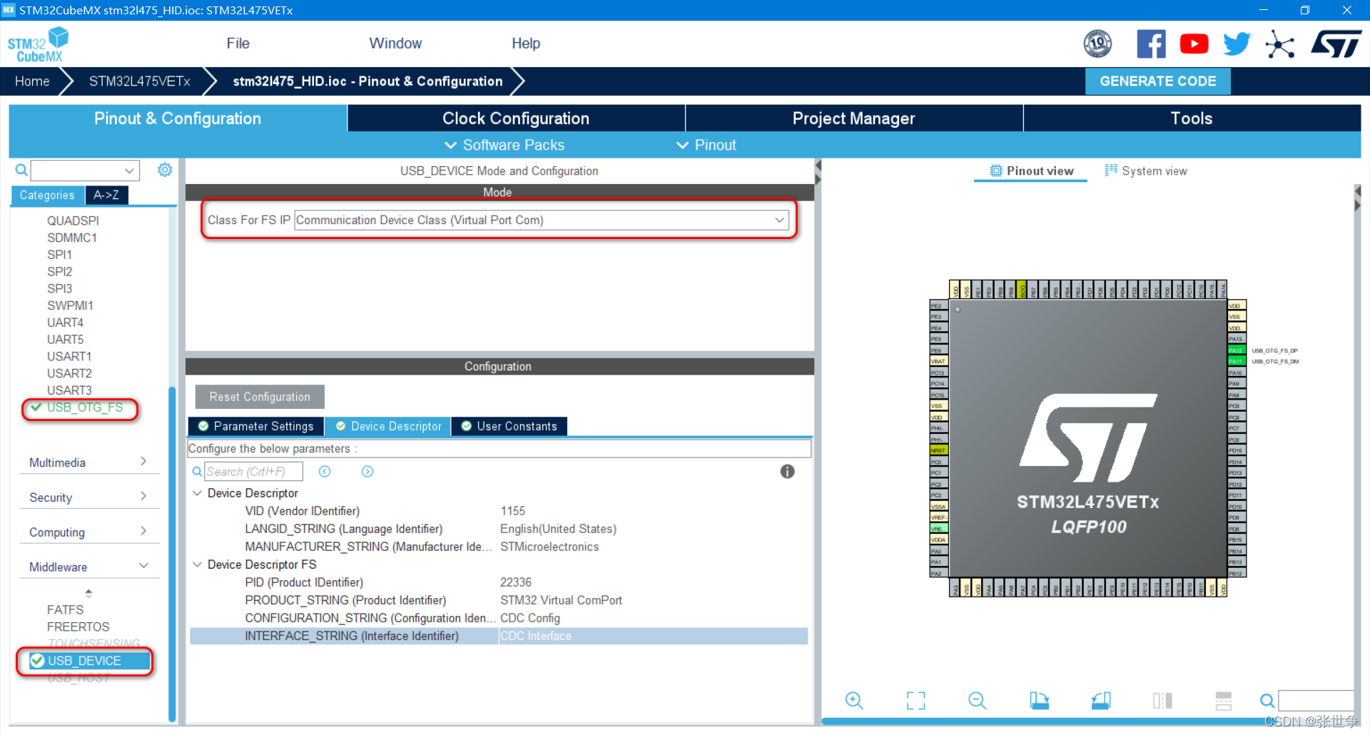The image size is (1370, 735).
Task: Click the category search magnifier icon
Action: point(21,170)
